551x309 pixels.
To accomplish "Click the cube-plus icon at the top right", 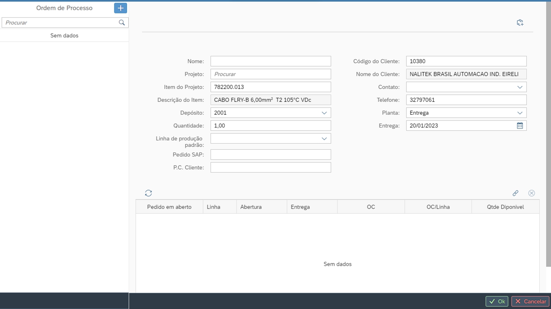I will click(x=520, y=23).
